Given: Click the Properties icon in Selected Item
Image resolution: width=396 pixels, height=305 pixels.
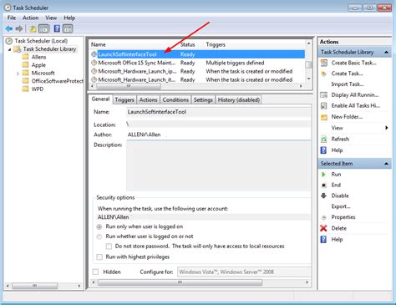Looking at the screenshot, I should tap(324, 217).
